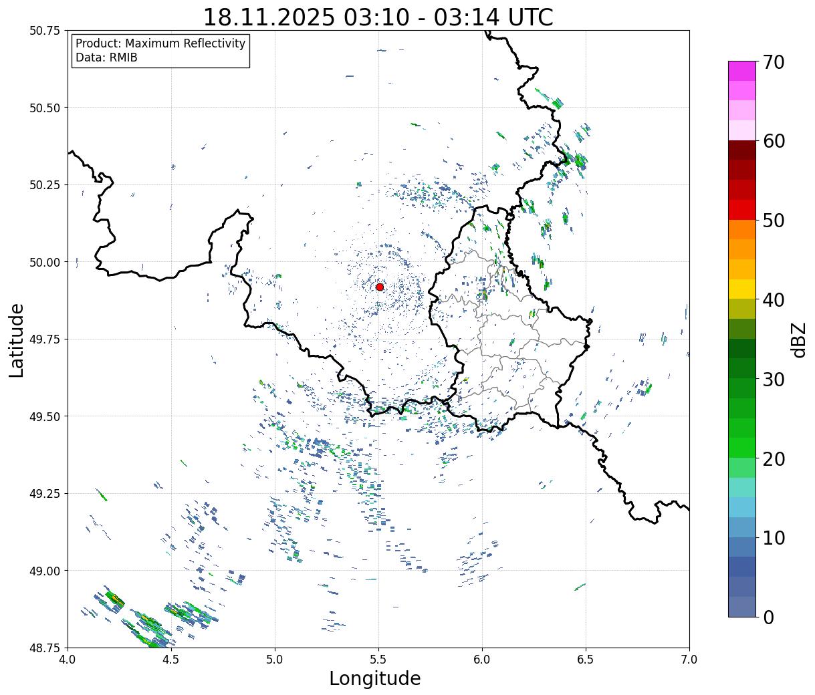Viewport: 815px width, 695px height.
Task: Click the longitude tick label 4.5
Action: [x=171, y=660]
